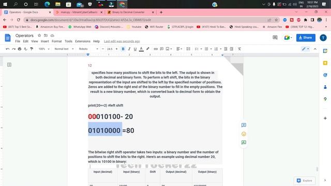331x186 pixels.
Task: Decrease font size with minus button
Action: 103,49
